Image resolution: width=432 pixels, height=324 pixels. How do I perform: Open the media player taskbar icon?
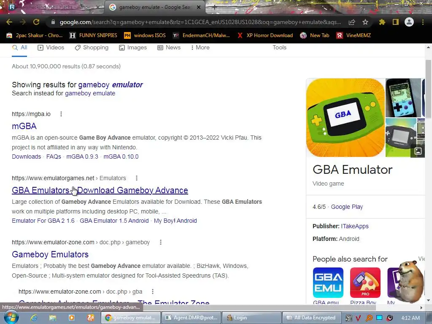tap(72, 318)
